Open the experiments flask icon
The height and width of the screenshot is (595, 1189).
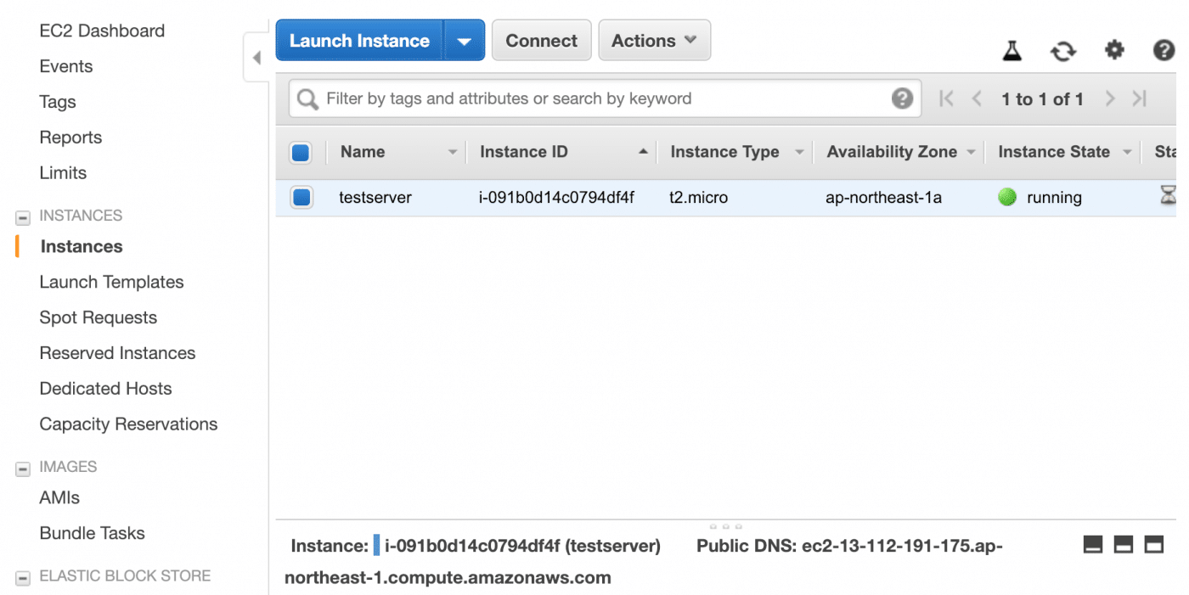click(x=1011, y=51)
